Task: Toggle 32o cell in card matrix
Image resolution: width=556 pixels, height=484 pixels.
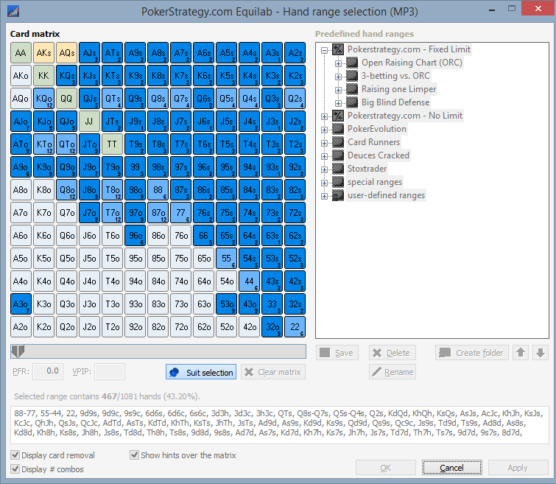Action: pyautogui.click(x=272, y=327)
